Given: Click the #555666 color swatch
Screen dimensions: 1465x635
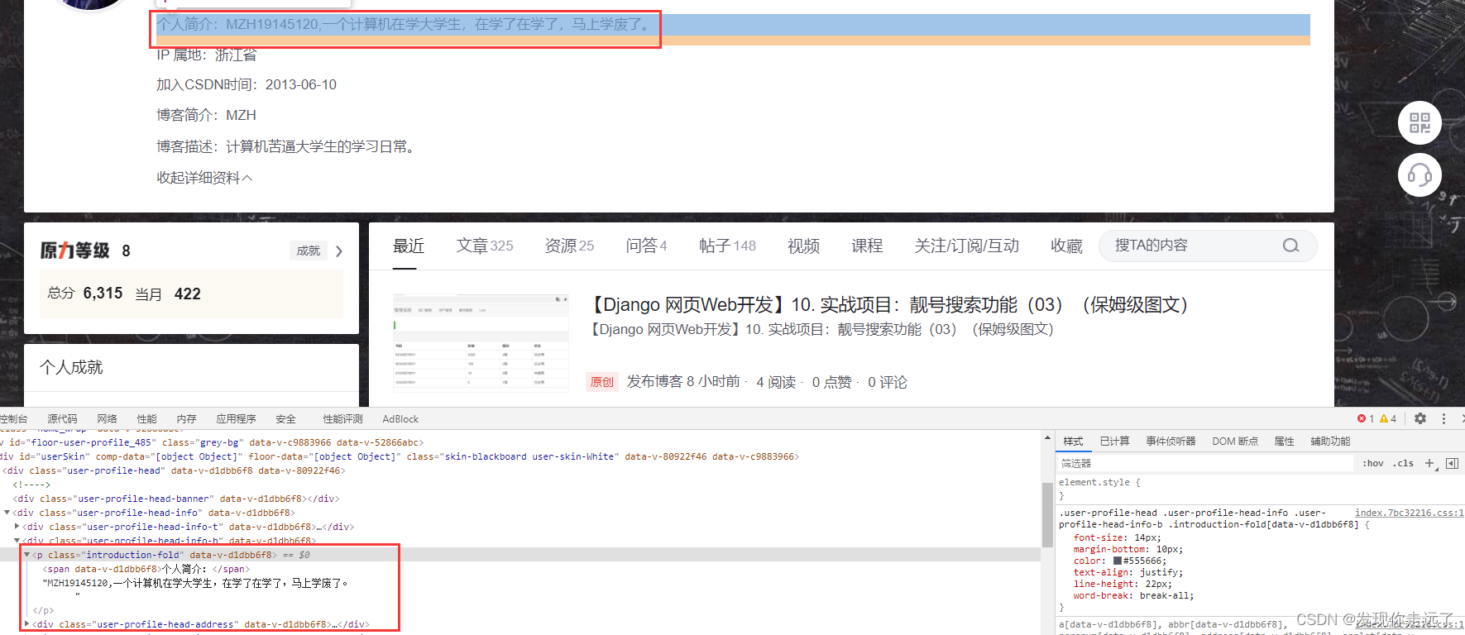Looking at the screenshot, I should point(1118,561).
